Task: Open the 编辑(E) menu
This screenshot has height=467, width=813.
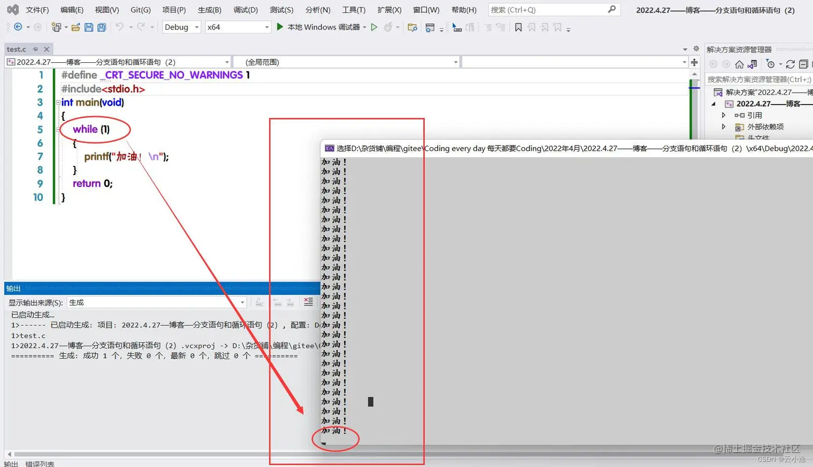Action: [72, 10]
